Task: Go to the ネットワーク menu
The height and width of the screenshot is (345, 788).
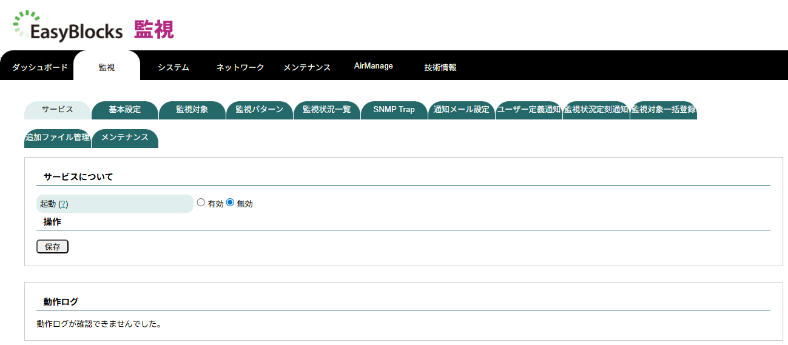Action: [x=240, y=67]
